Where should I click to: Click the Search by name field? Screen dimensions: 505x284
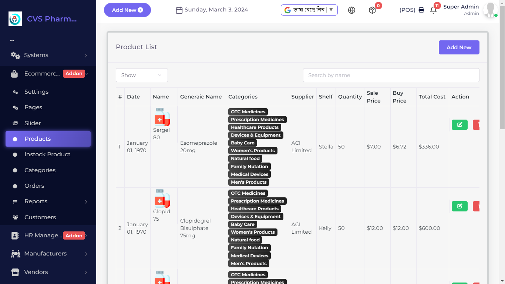click(x=391, y=75)
